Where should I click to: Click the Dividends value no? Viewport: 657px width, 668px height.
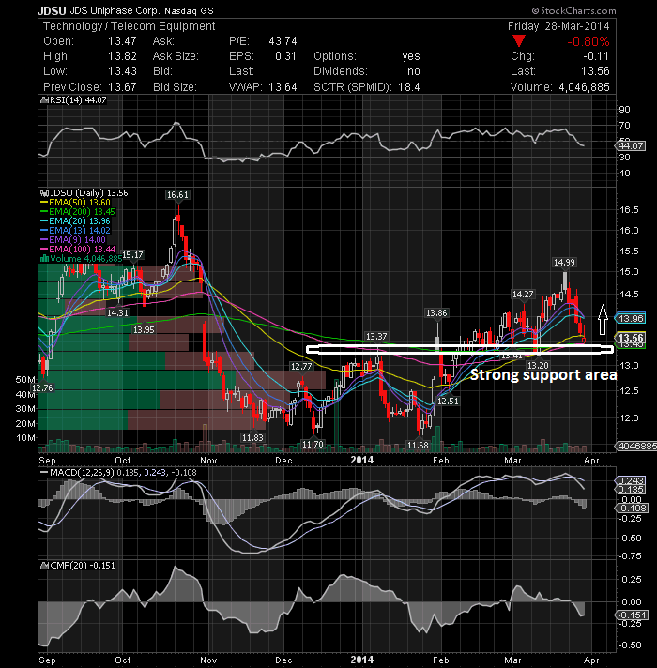(413, 71)
